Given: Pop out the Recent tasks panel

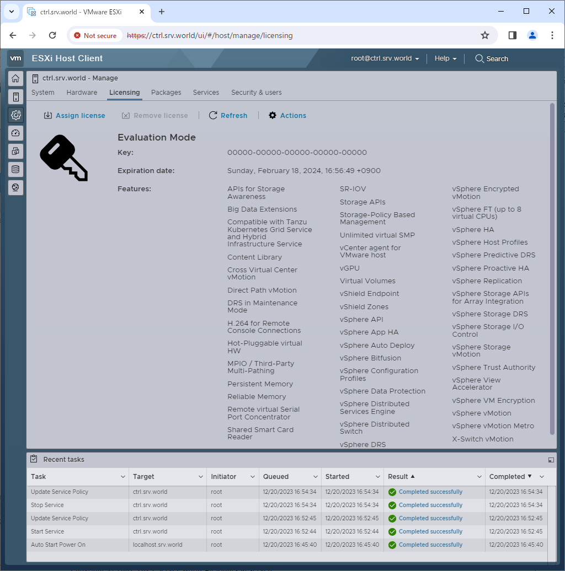Looking at the screenshot, I should [x=550, y=459].
